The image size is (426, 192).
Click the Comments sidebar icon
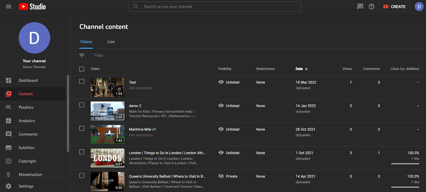9,134
